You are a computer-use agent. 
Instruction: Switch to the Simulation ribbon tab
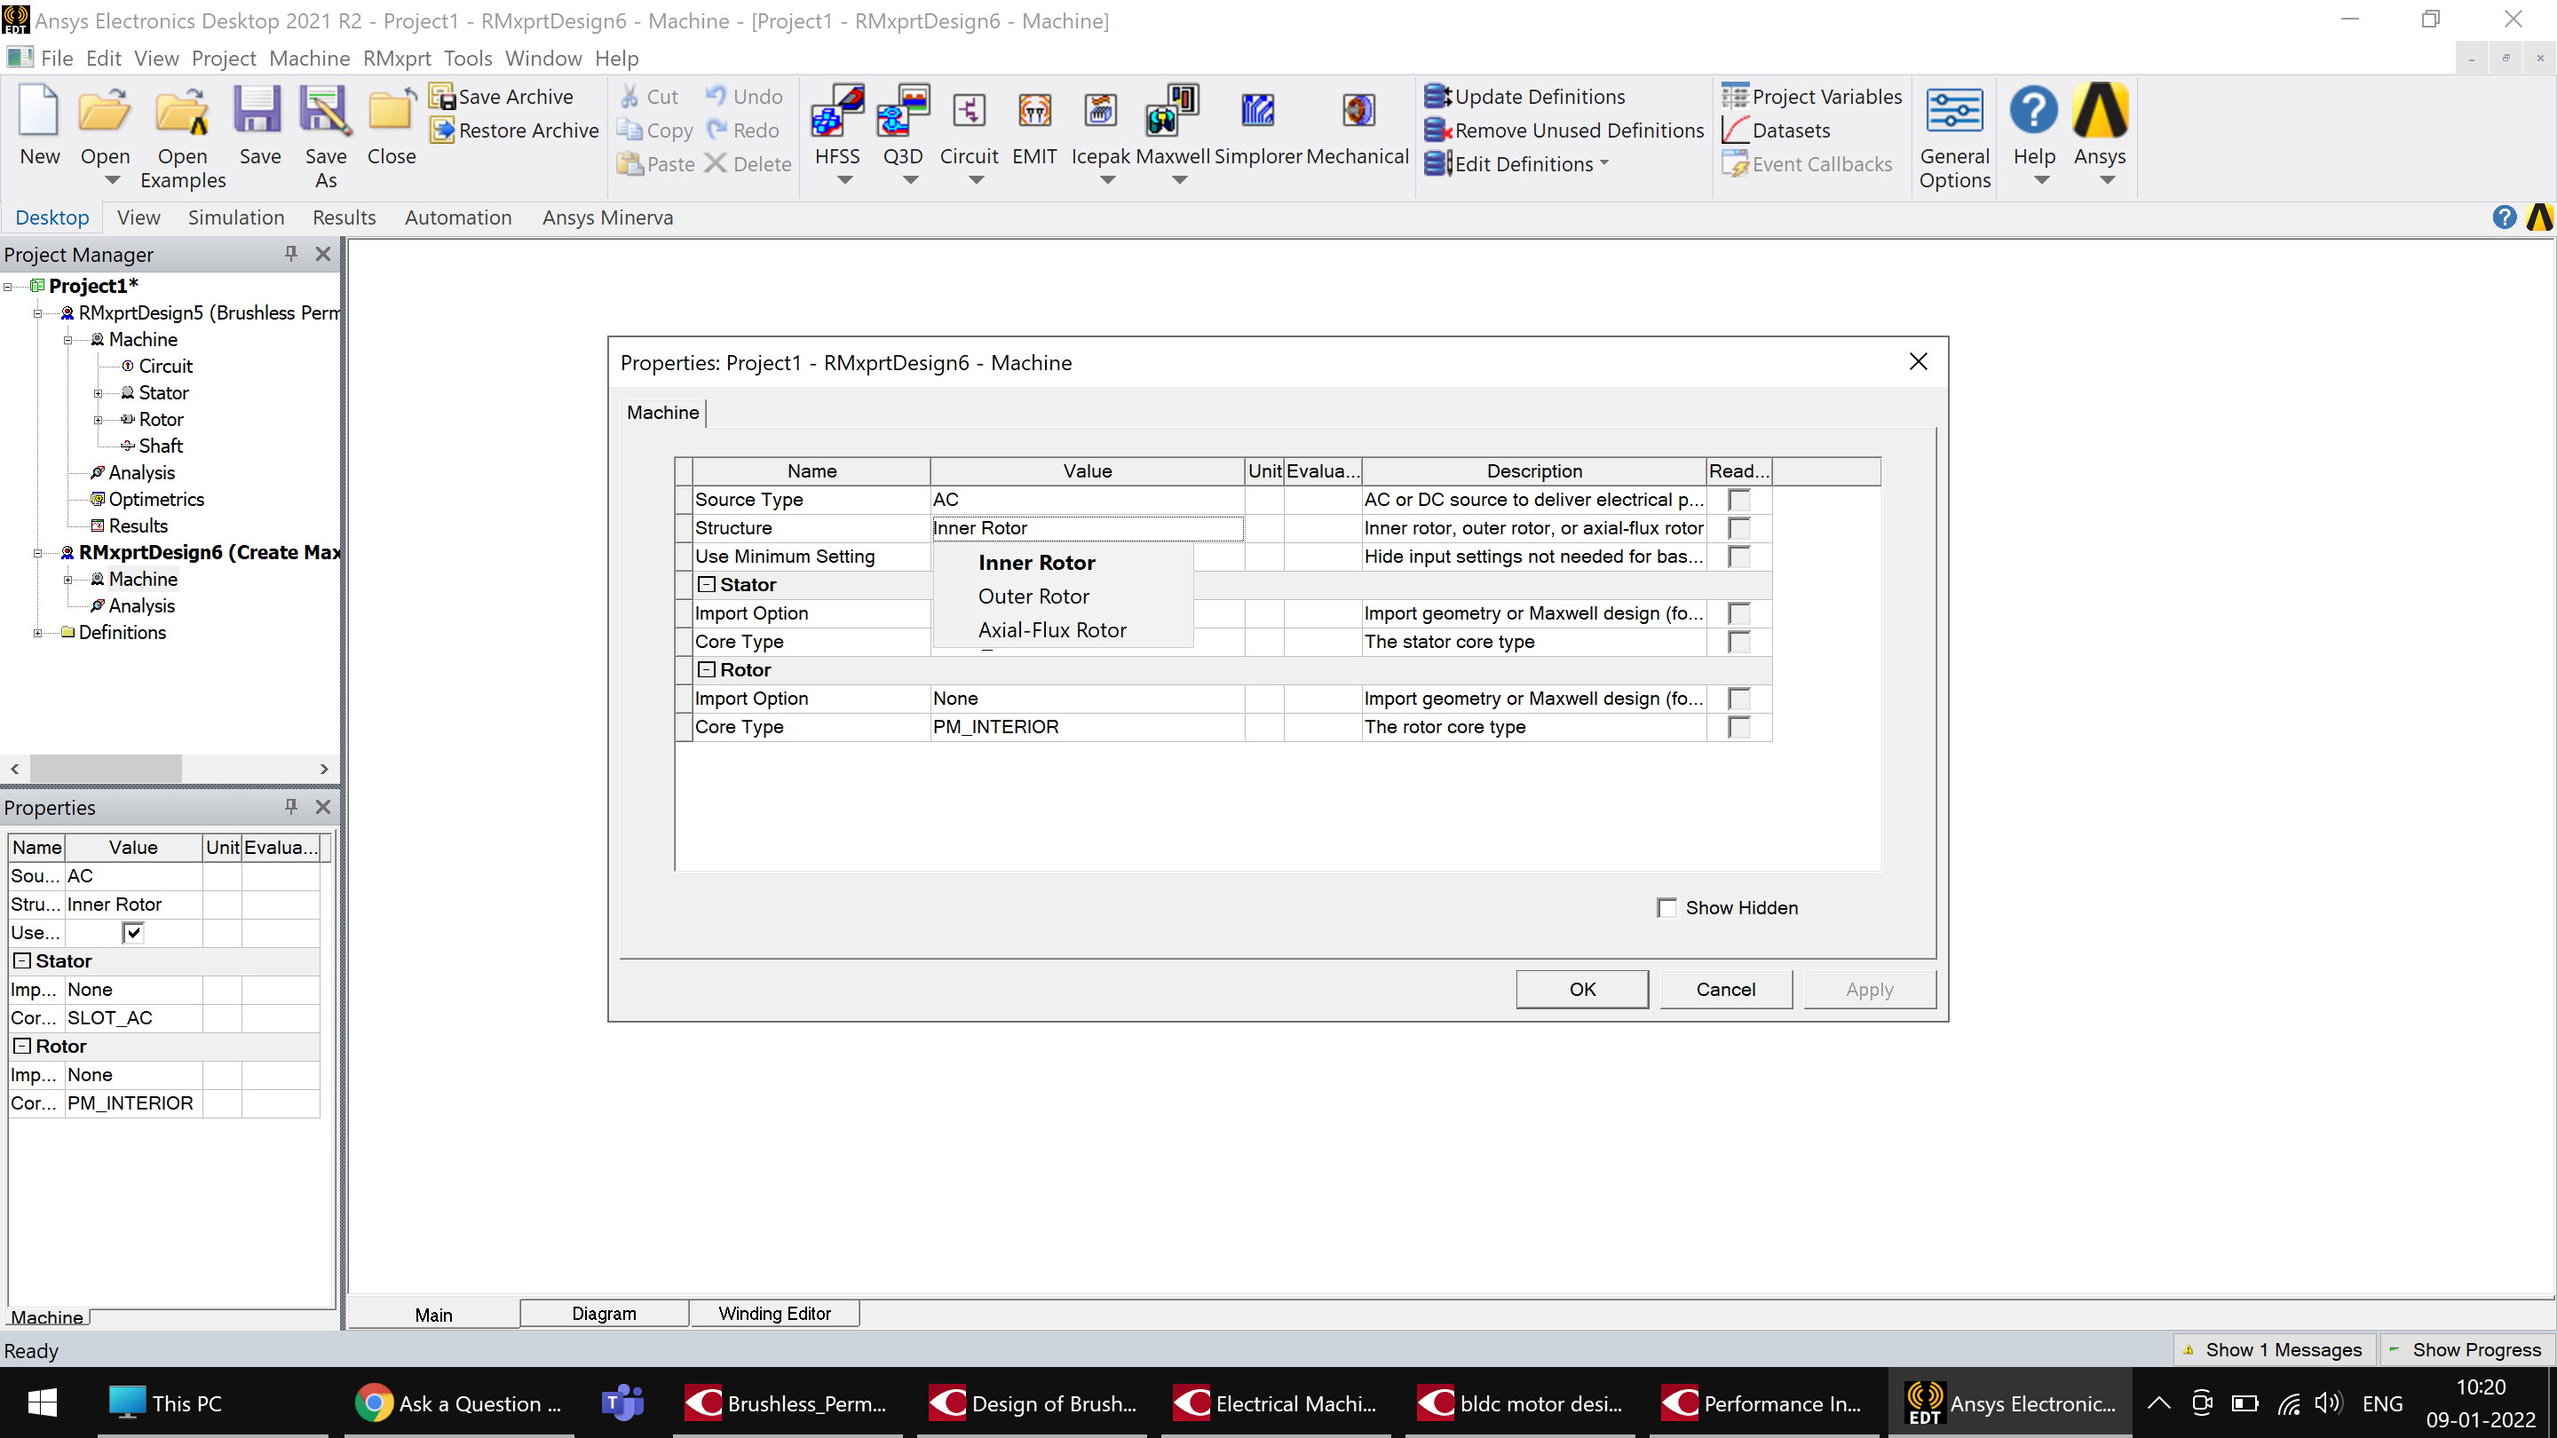click(x=235, y=217)
